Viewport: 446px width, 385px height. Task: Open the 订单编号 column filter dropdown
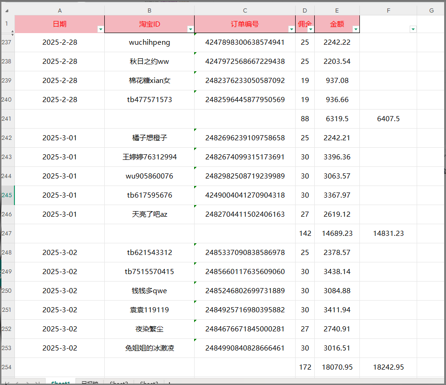coord(291,29)
